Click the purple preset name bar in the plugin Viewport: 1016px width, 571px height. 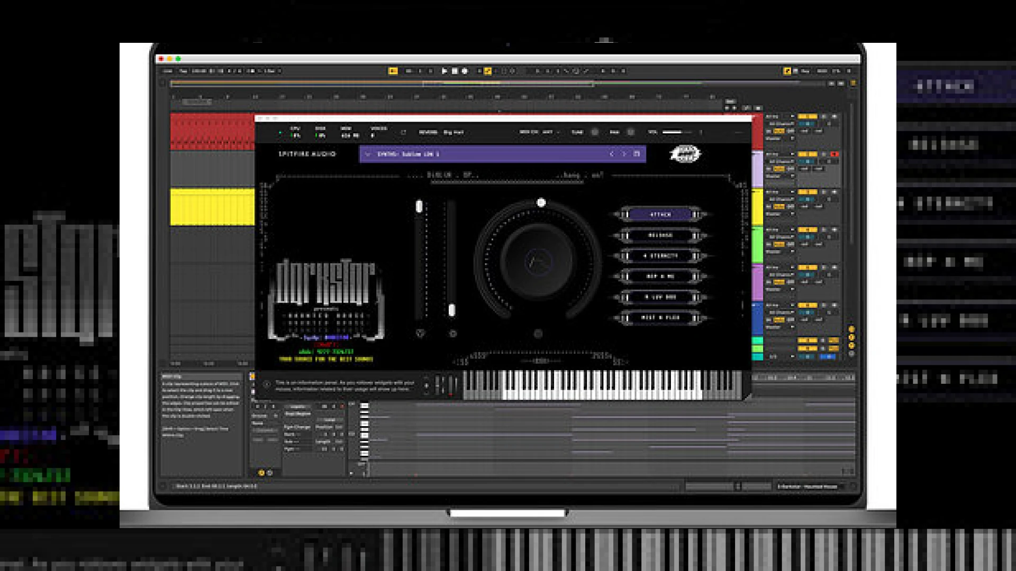pos(503,154)
